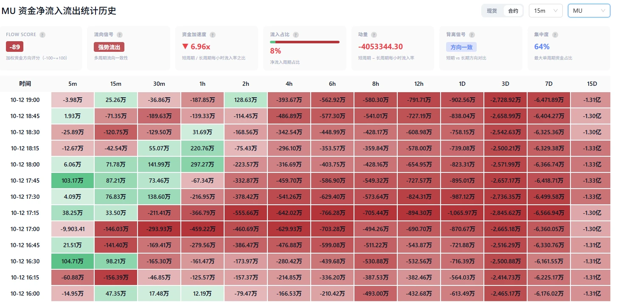Viewport: 618px width, 302px height.
Task: Select the 1h column header
Action: (x=202, y=84)
